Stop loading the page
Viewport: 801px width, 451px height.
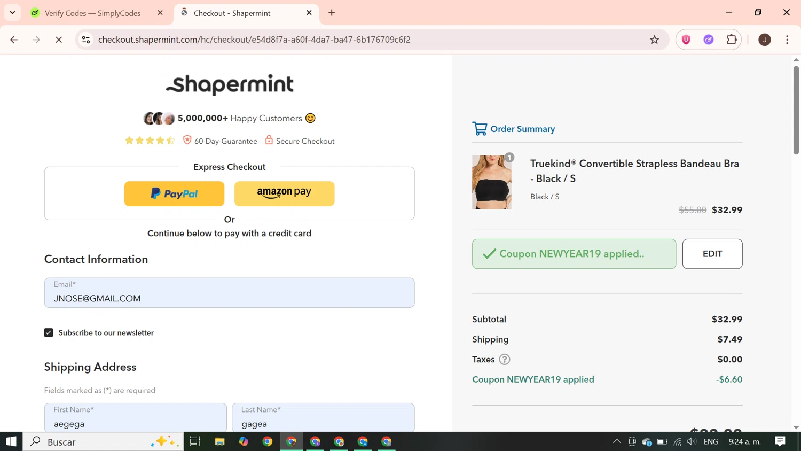click(59, 40)
